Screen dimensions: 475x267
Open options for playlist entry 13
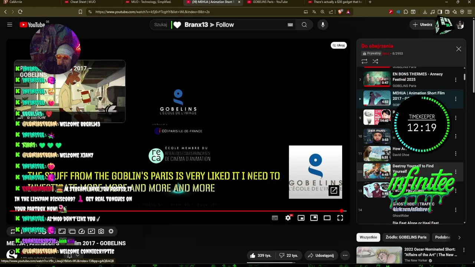(456, 191)
